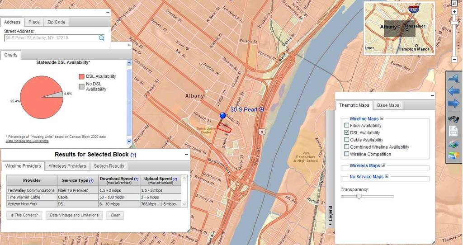
Task: Switch to the Place tab
Action: click(34, 22)
